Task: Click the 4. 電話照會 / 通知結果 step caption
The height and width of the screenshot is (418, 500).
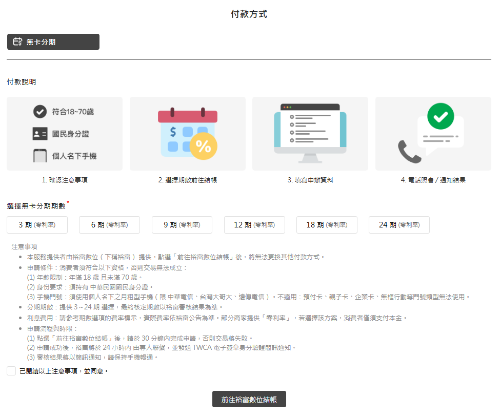Action: pyautogui.click(x=433, y=180)
